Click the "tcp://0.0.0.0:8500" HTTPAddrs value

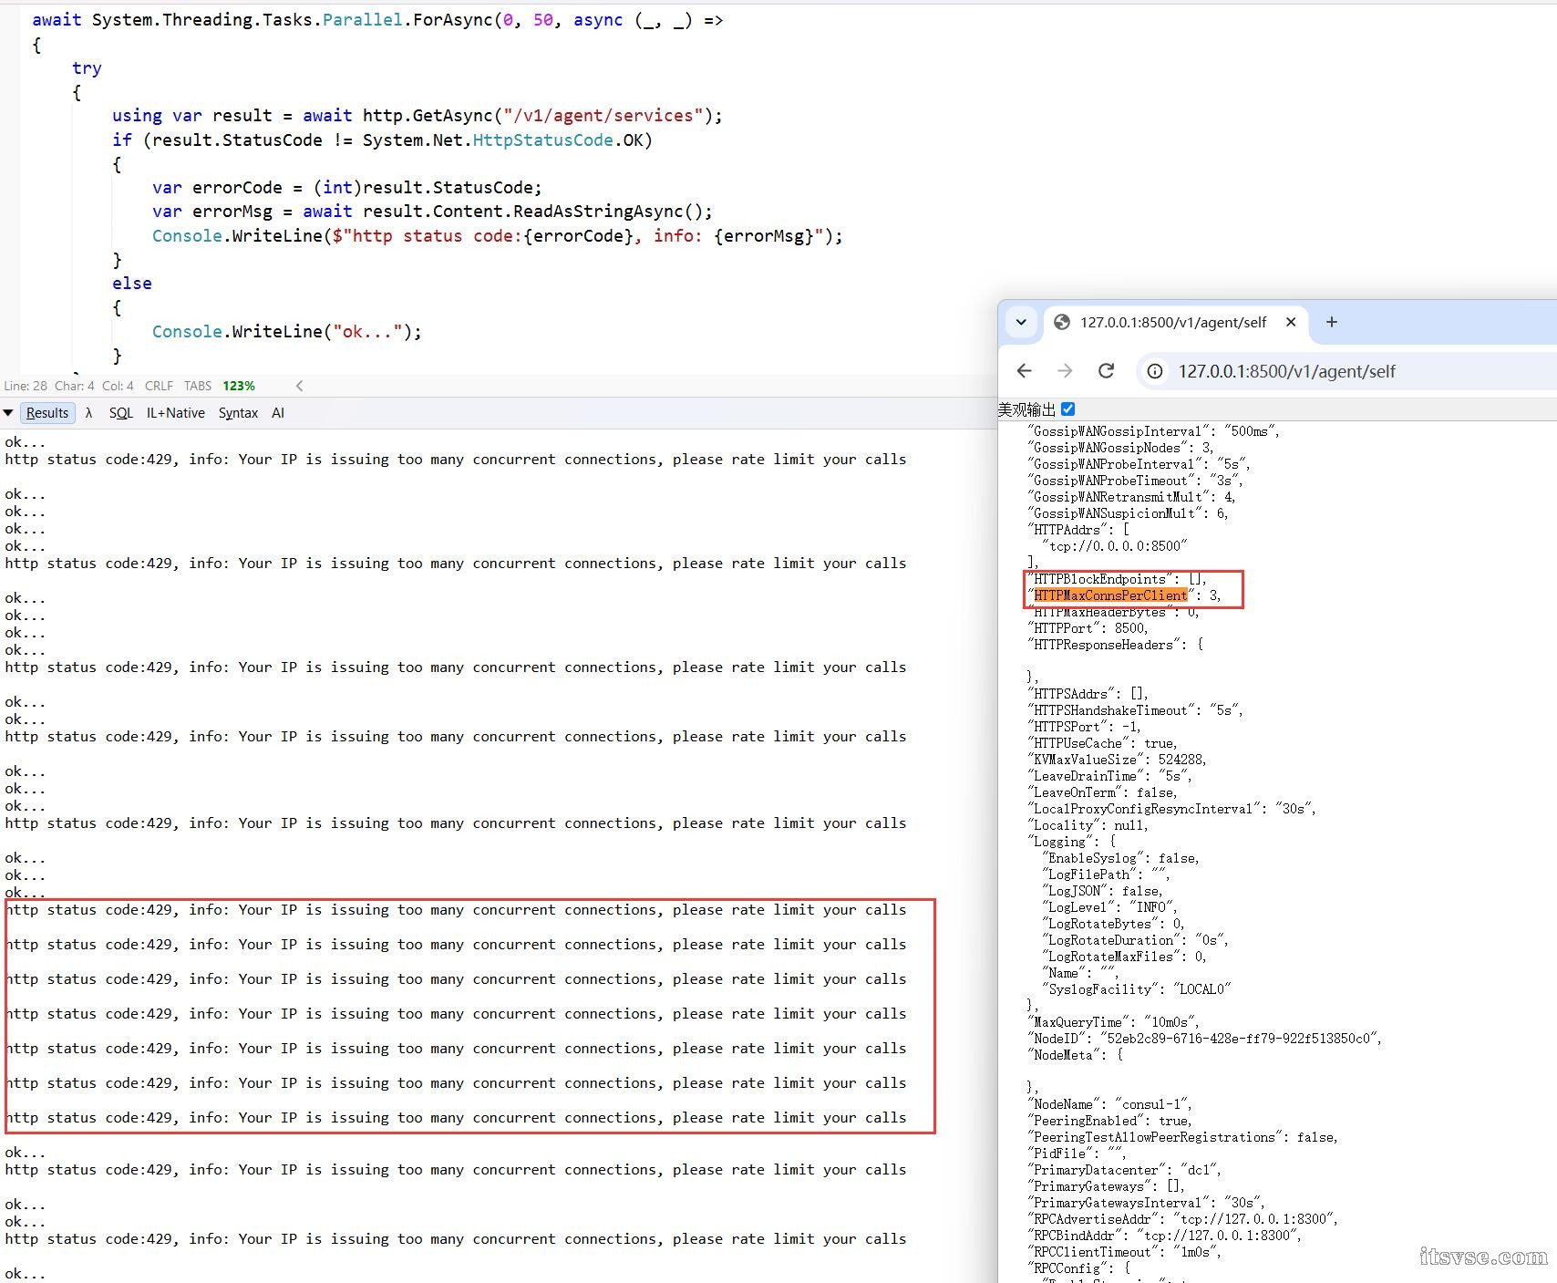click(x=1115, y=546)
